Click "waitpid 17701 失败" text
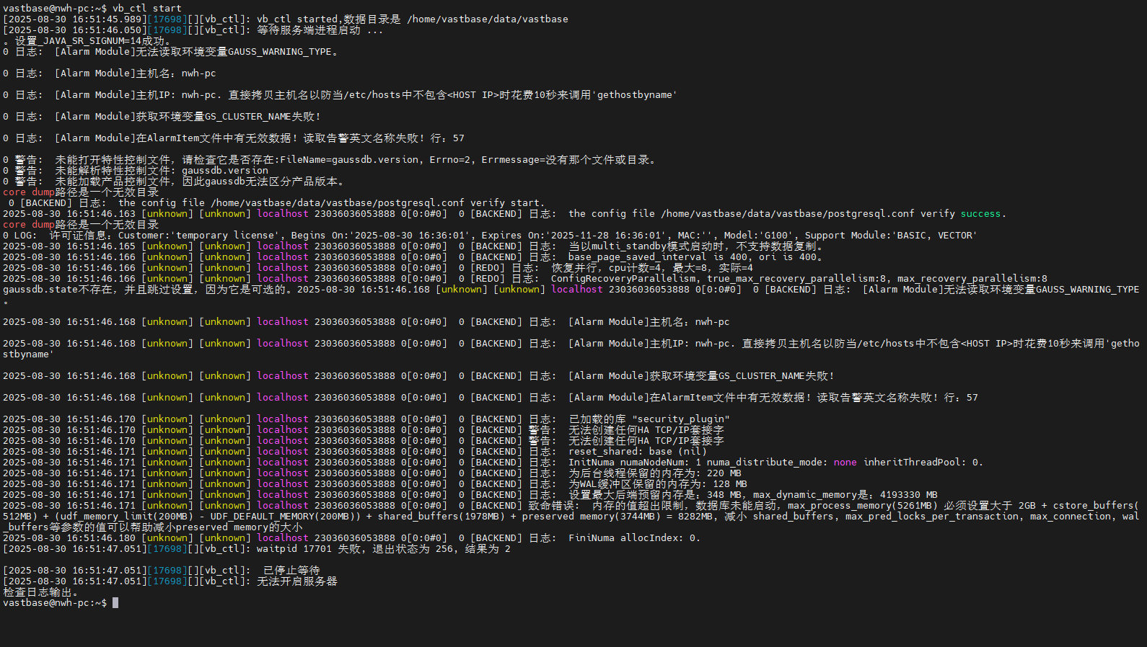The width and height of the screenshot is (1147, 647). click(x=309, y=549)
